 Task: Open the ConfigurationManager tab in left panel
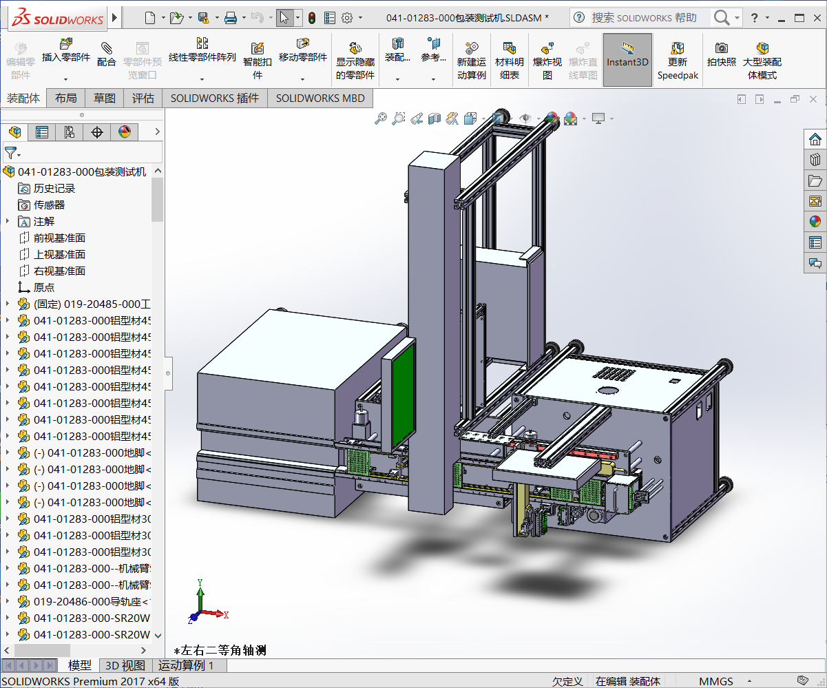coord(70,132)
